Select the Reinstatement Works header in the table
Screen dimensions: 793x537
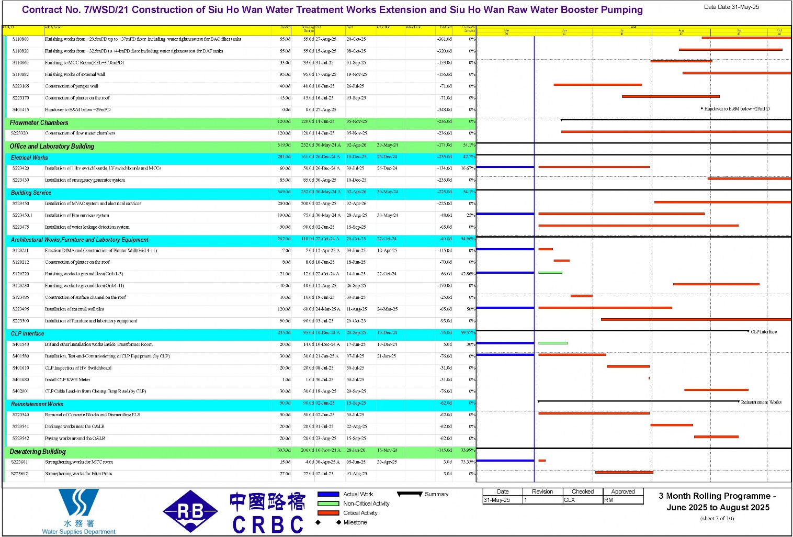[x=37, y=404]
